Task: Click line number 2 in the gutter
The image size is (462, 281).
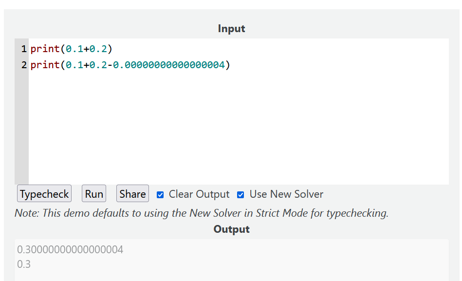Action: (23, 65)
